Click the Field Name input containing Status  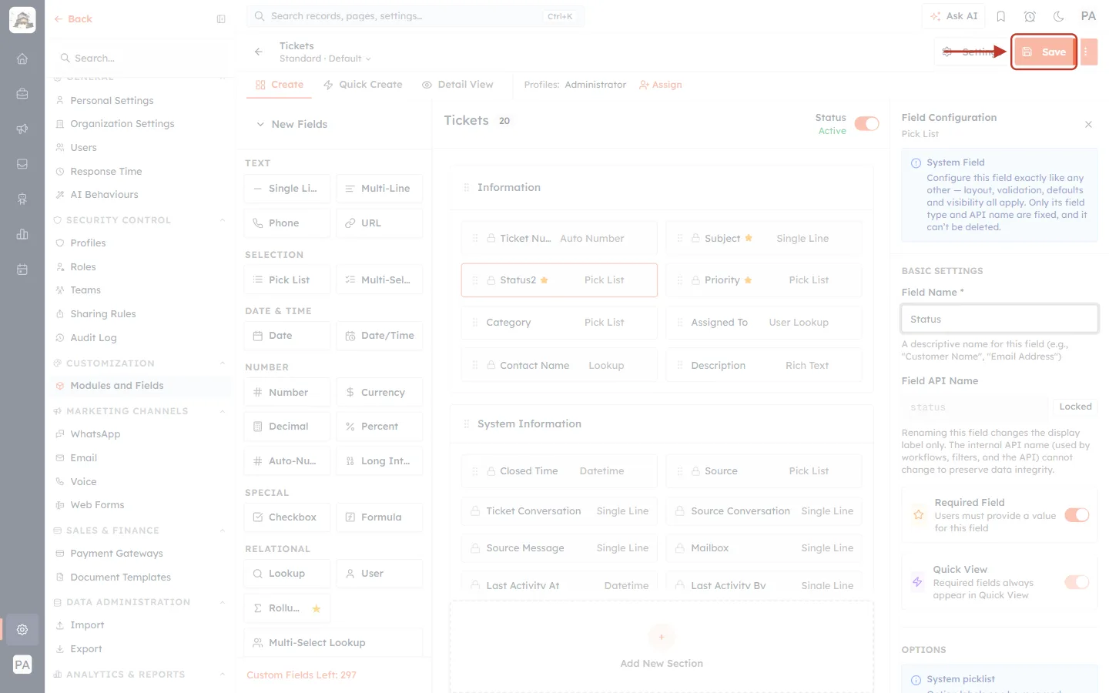click(x=1000, y=319)
